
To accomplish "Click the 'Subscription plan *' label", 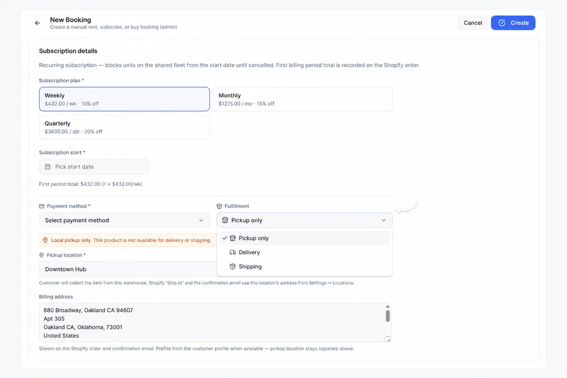I will [x=61, y=80].
